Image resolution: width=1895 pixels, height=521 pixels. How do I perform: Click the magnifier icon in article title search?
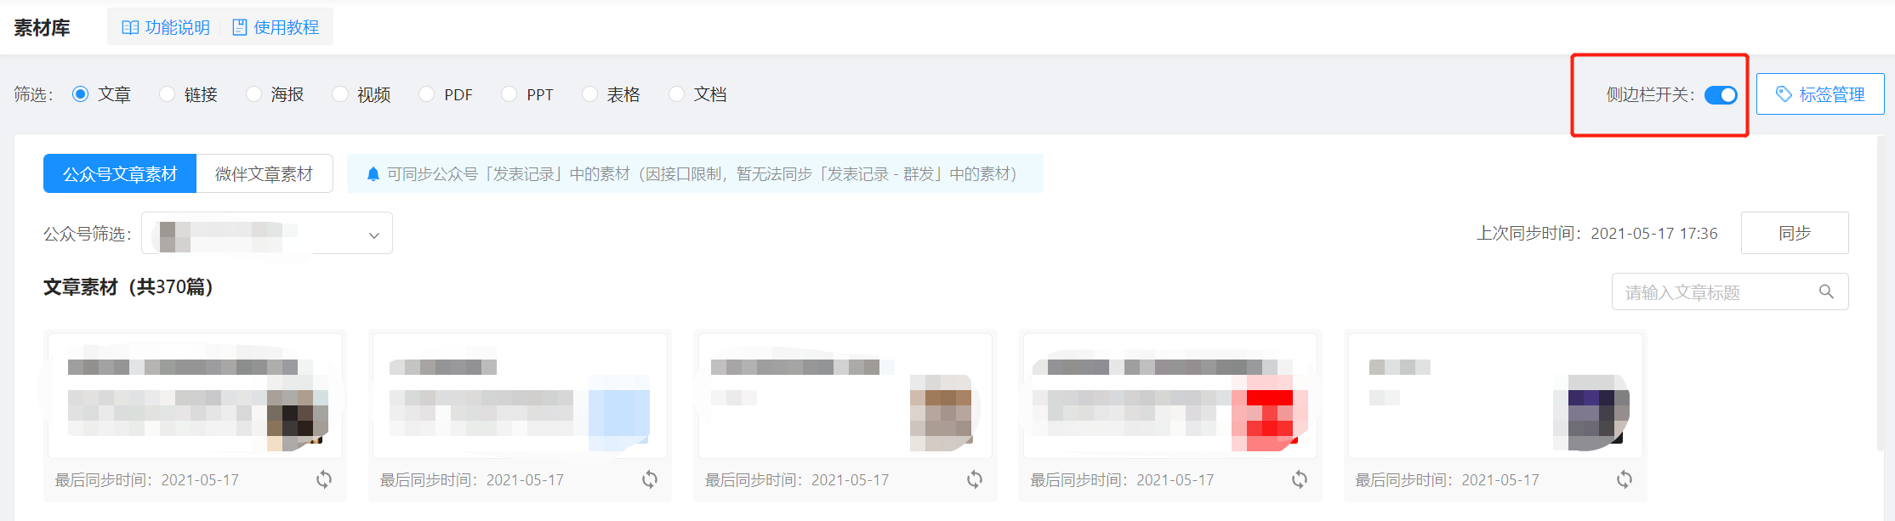tap(1826, 292)
